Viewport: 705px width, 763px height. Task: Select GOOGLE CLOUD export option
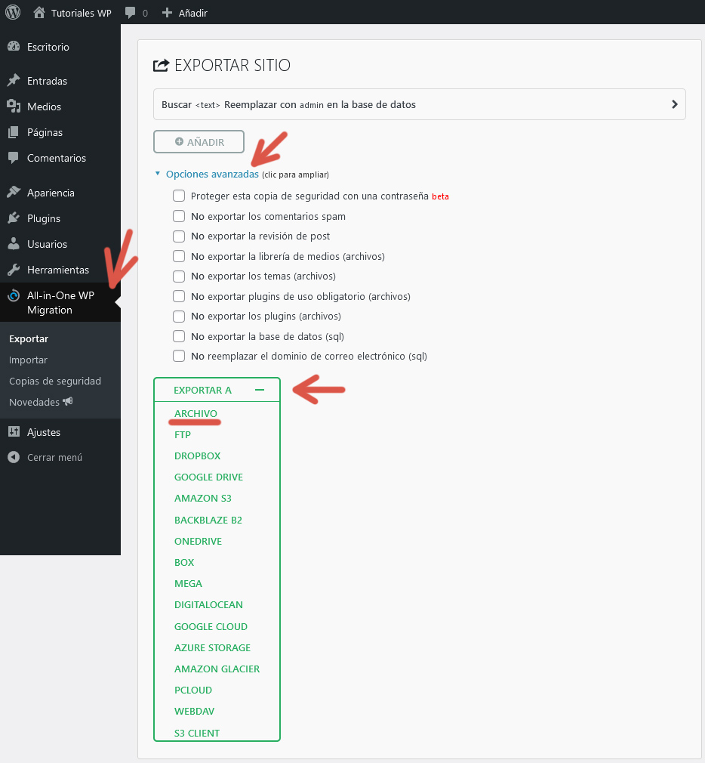[211, 627]
